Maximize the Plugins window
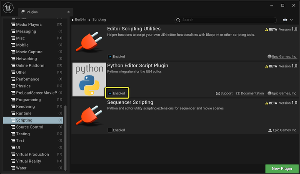Viewport: 300px width, 174px height. tap(282, 5)
